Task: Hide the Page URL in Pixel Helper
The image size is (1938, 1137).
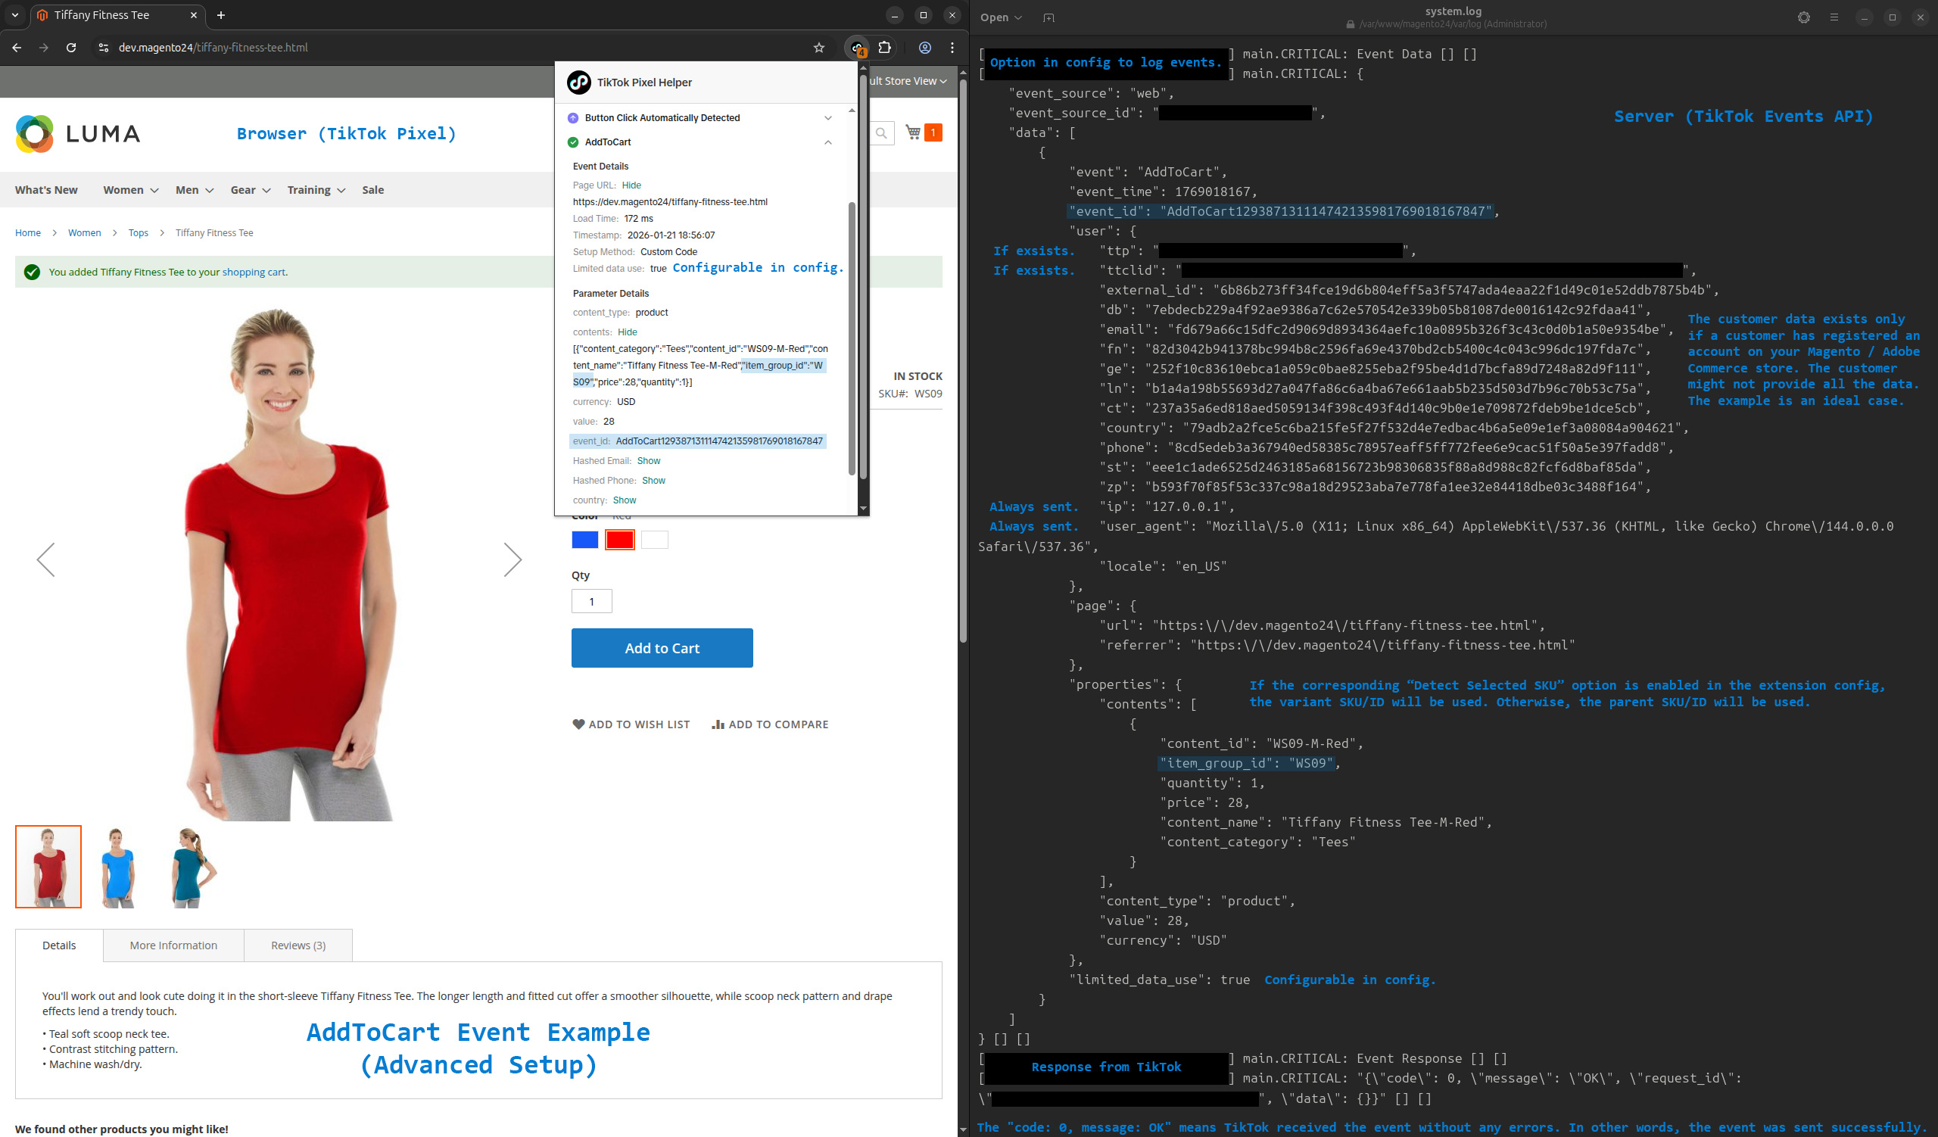Action: coord(631,185)
